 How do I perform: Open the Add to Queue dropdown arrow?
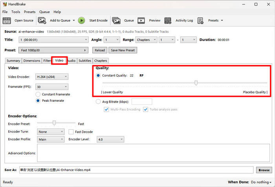(74, 20)
